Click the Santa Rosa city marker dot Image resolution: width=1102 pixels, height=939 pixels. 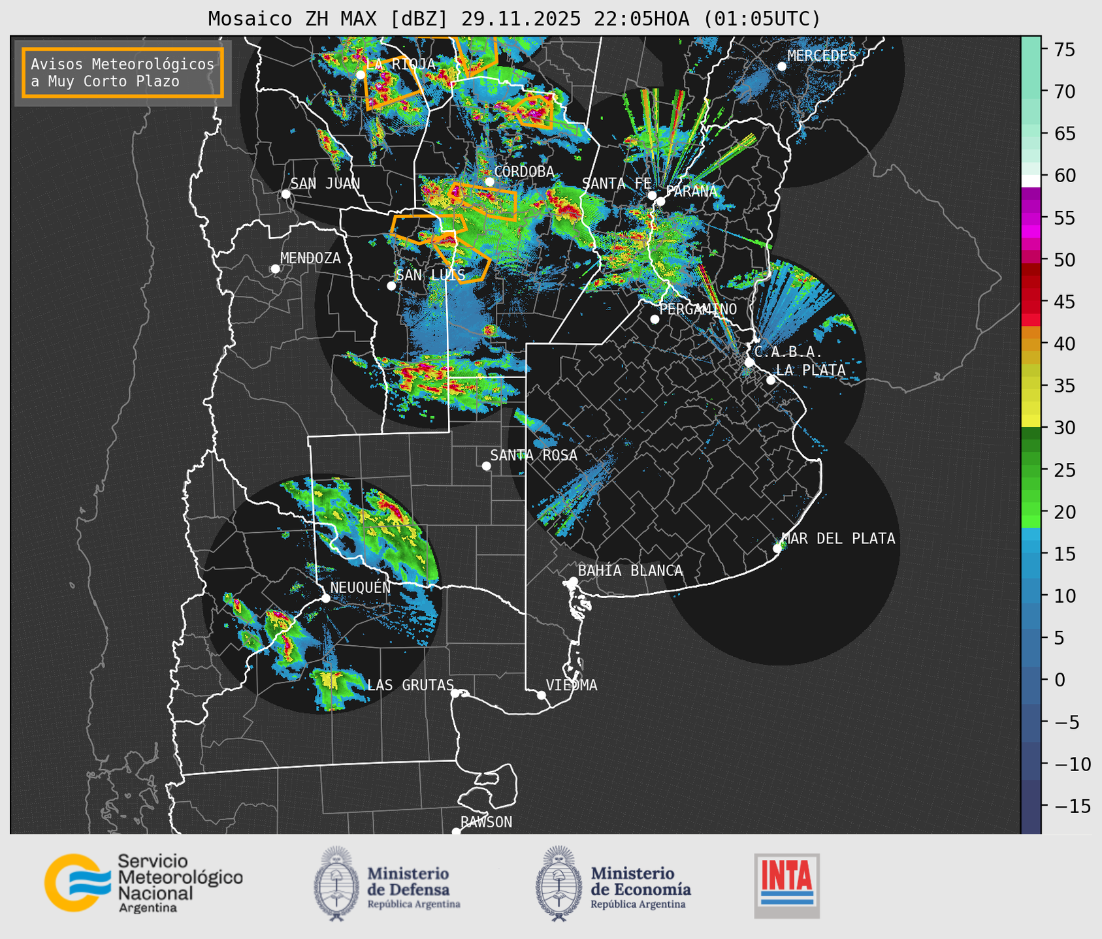486,466
